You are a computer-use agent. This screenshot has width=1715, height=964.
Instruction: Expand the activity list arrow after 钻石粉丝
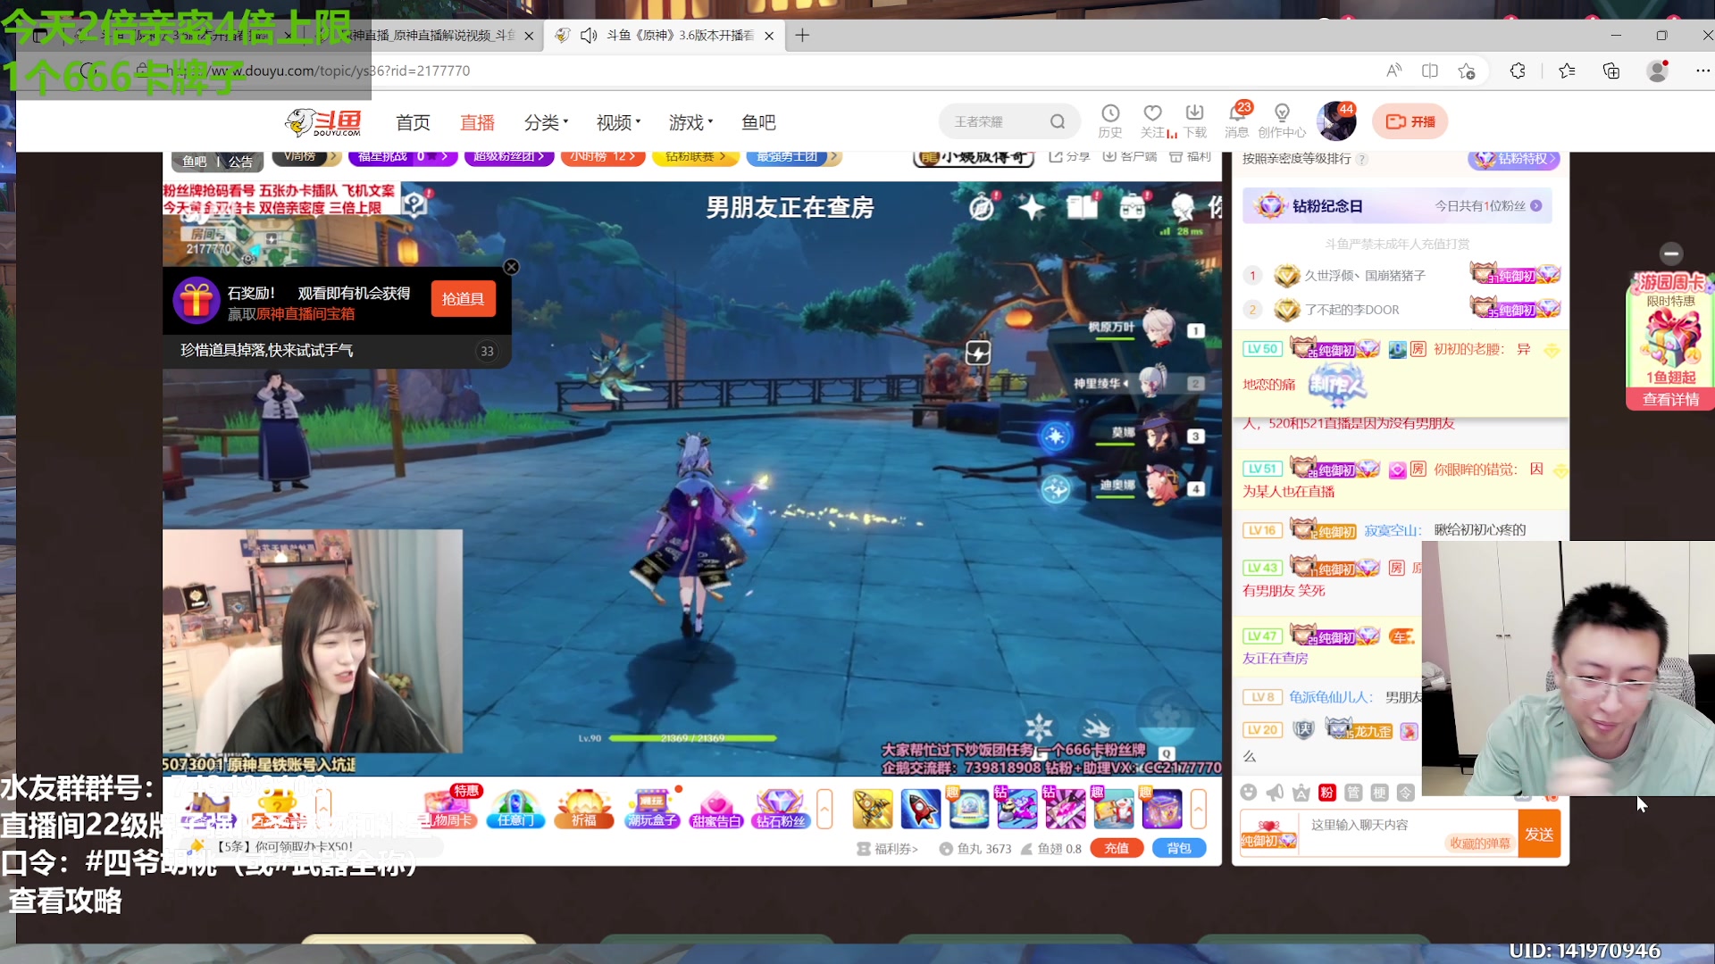[824, 809]
